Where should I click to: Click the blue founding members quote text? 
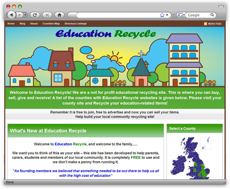coord(86,173)
